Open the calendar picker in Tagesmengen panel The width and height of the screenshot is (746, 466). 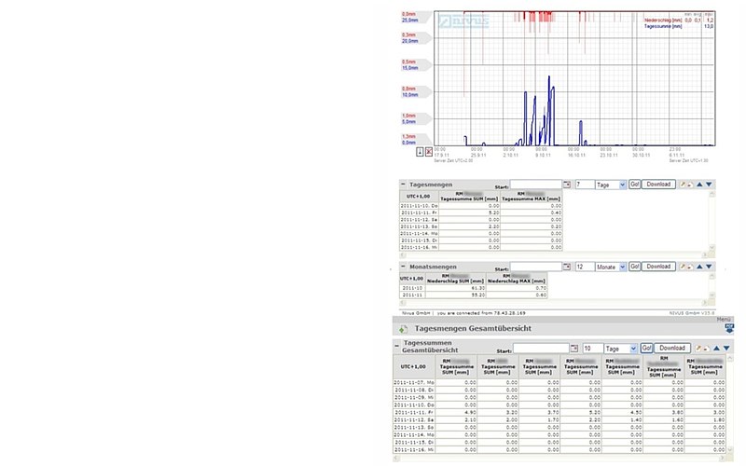point(568,185)
